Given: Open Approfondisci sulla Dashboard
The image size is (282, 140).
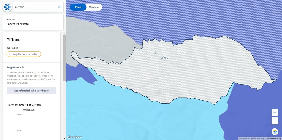Looking at the screenshot, I should point(31,91).
